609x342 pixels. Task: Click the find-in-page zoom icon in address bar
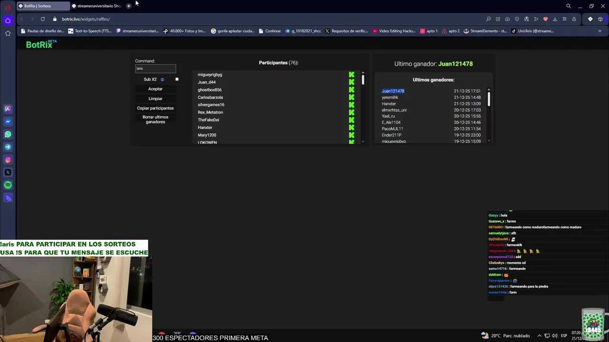pos(489,19)
